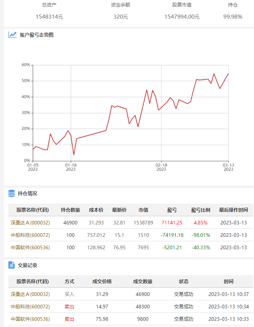Click the 股票市值 label
The height and width of the screenshot is (327, 254).
point(182,5)
